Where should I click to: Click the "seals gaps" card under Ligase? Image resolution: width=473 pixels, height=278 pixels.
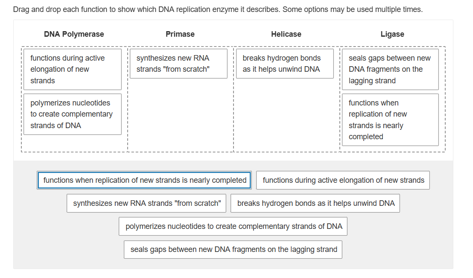[x=390, y=69]
